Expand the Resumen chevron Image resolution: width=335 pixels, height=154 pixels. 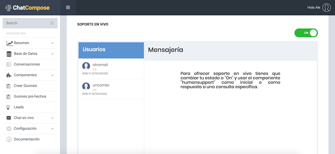(52, 43)
